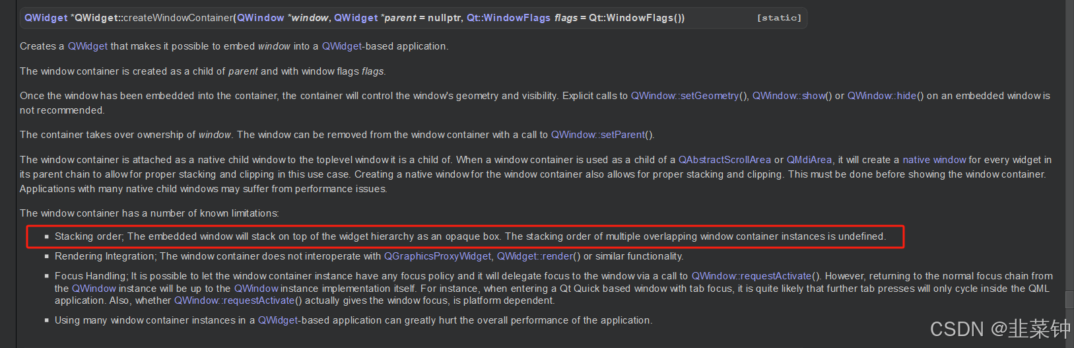Click the vertical scrollbar thumb
1074x348 pixels.
1069,300
